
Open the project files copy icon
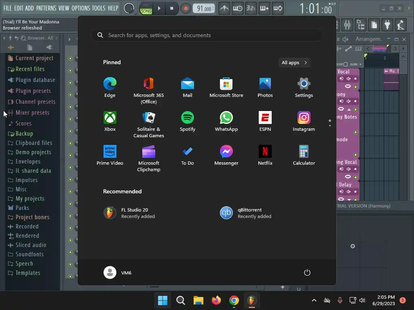tap(374, 25)
